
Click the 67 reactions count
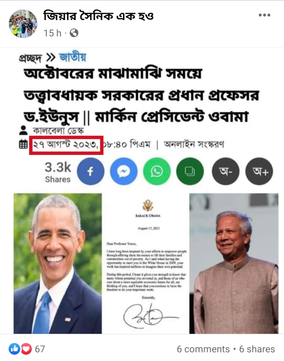tap(40, 349)
